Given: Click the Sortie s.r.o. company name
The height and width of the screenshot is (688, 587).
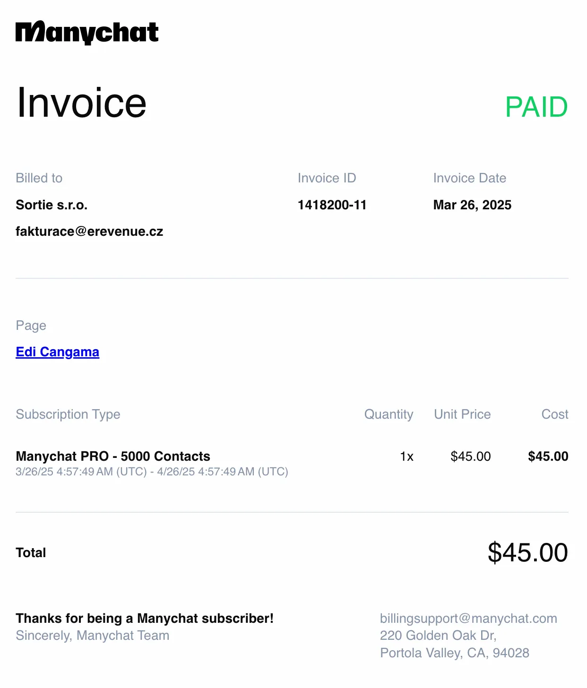Looking at the screenshot, I should pyautogui.click(x=52, y=205).
